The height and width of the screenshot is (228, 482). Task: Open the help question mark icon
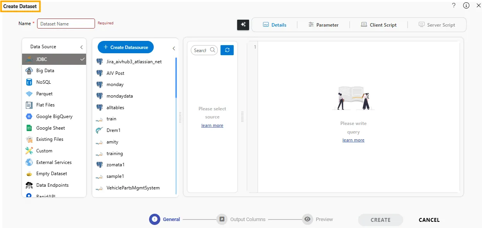[454, 5]
